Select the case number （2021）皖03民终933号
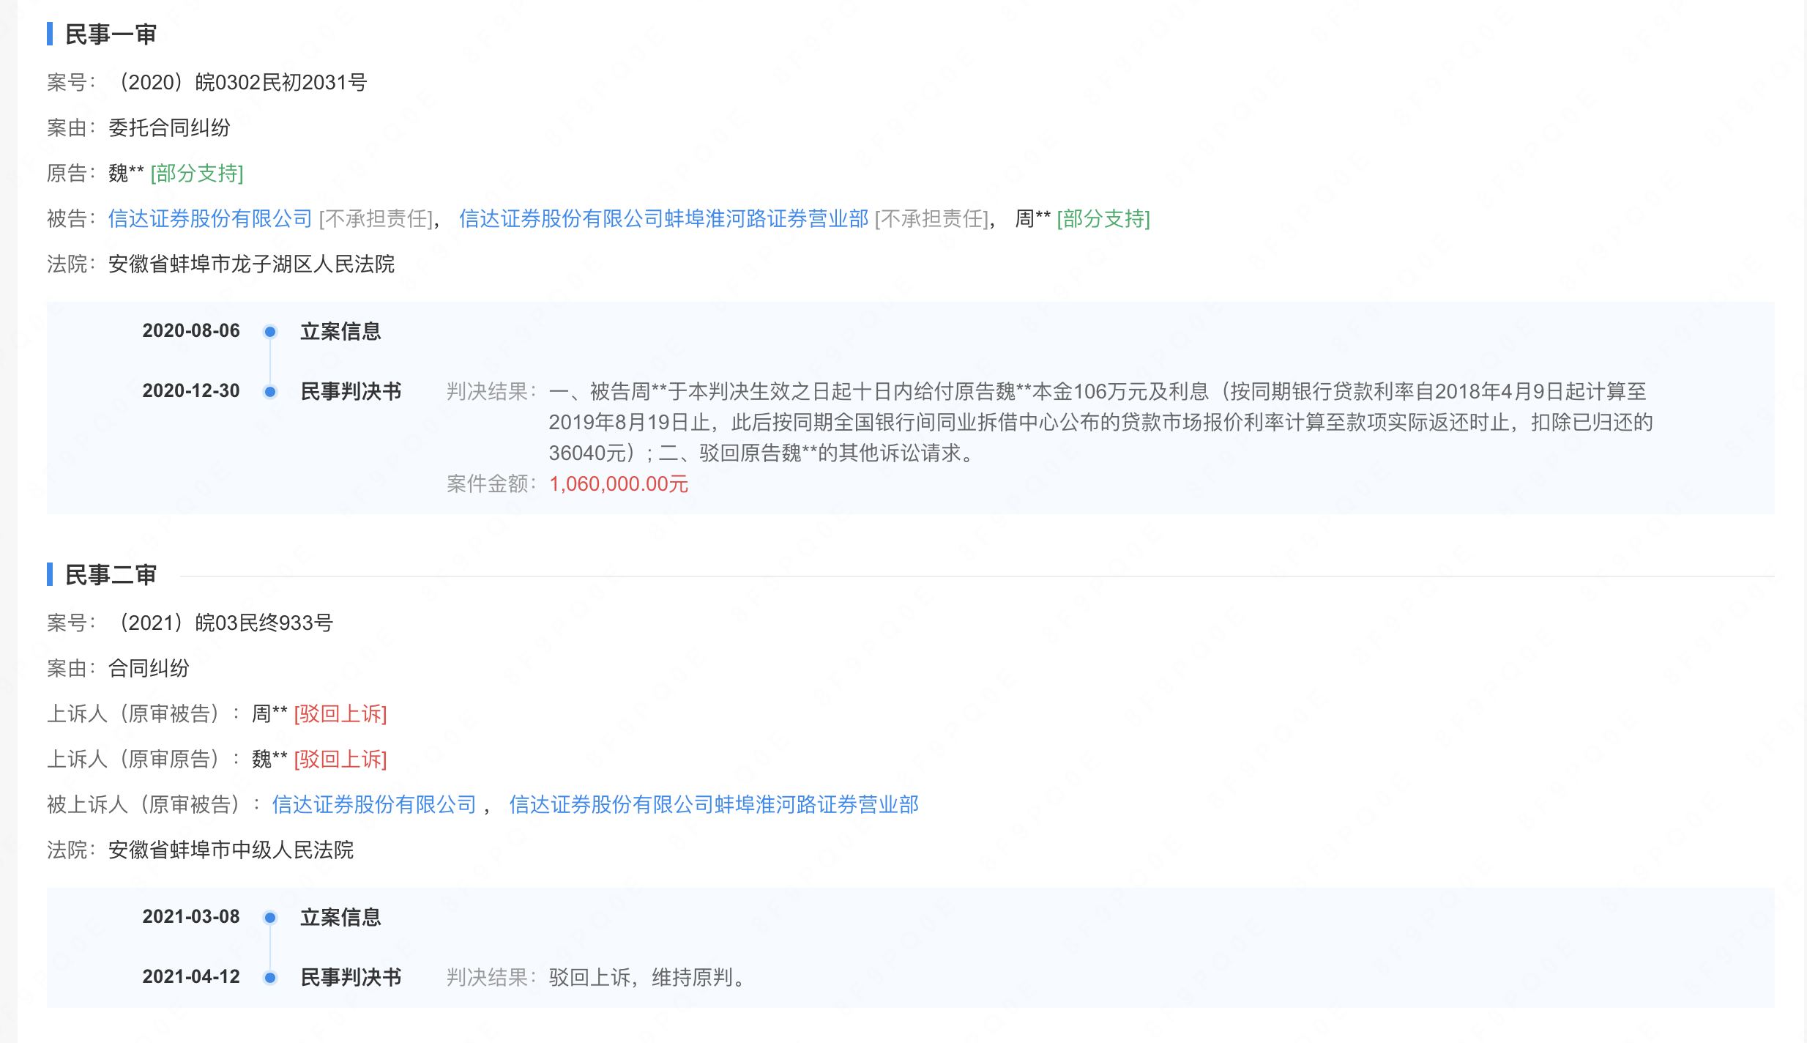 coord(227,623)
